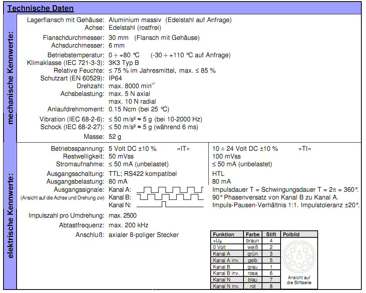The width and height of the screenshot is (366, 293).
Task: Click the Schutzart IP64 value
Action: click(115, 78)
